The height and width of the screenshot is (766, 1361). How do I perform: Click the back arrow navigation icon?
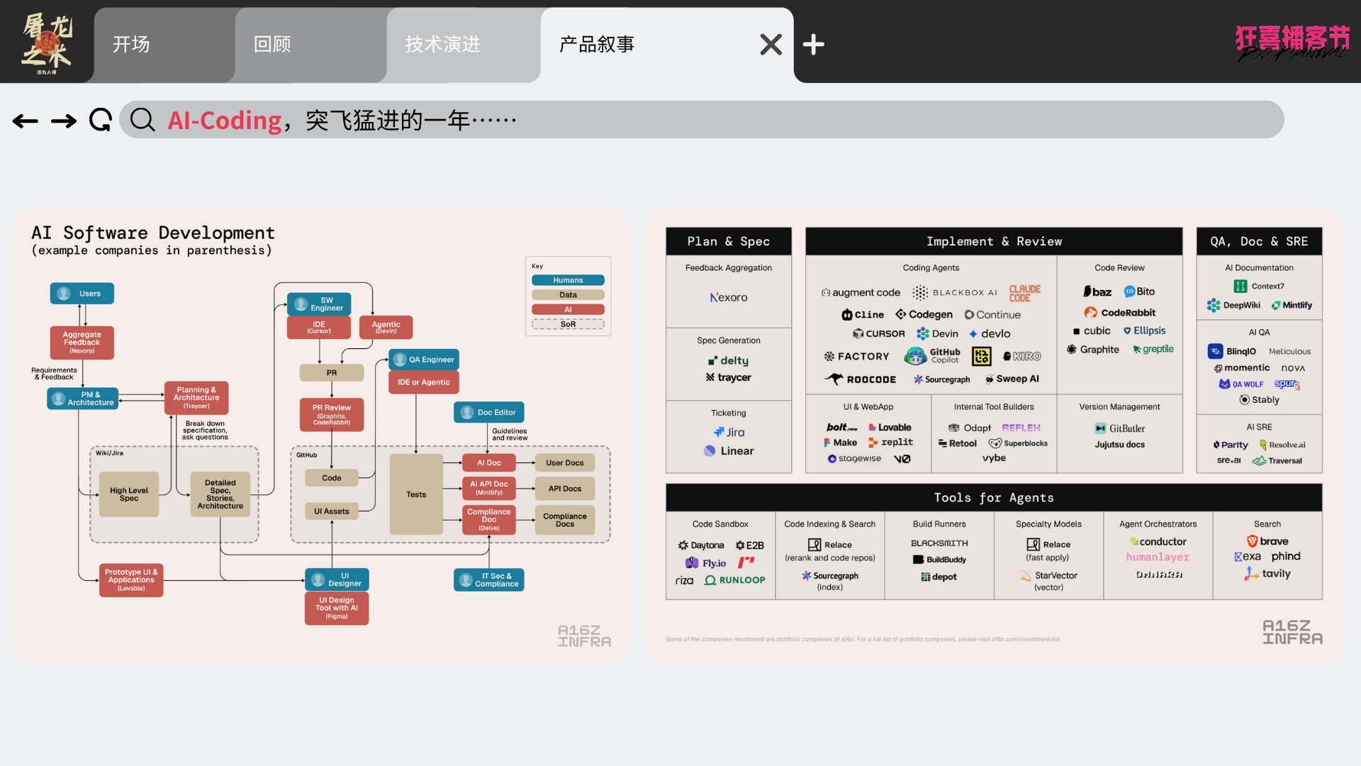click(26, 121)
